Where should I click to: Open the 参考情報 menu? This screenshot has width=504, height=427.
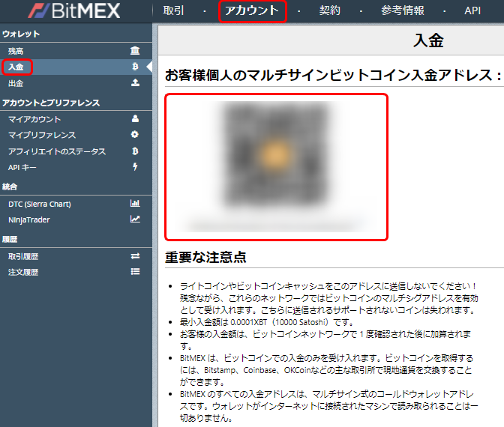[403, 10]
